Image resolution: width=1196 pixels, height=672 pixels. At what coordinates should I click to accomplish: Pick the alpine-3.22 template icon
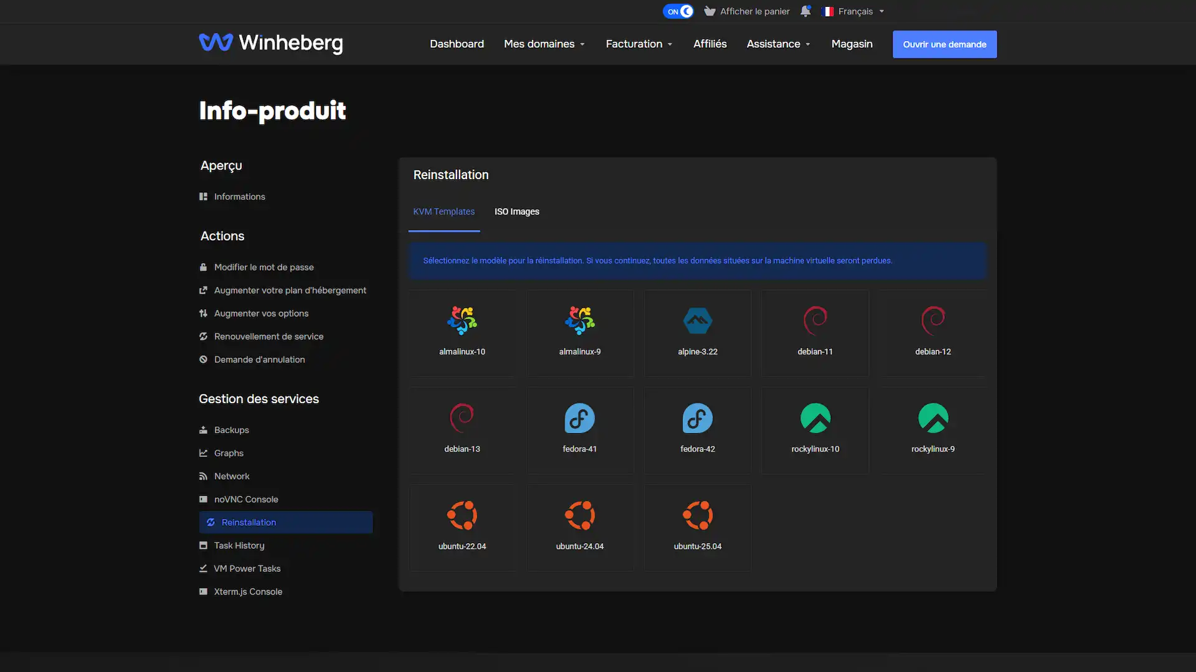click(698, 321)
